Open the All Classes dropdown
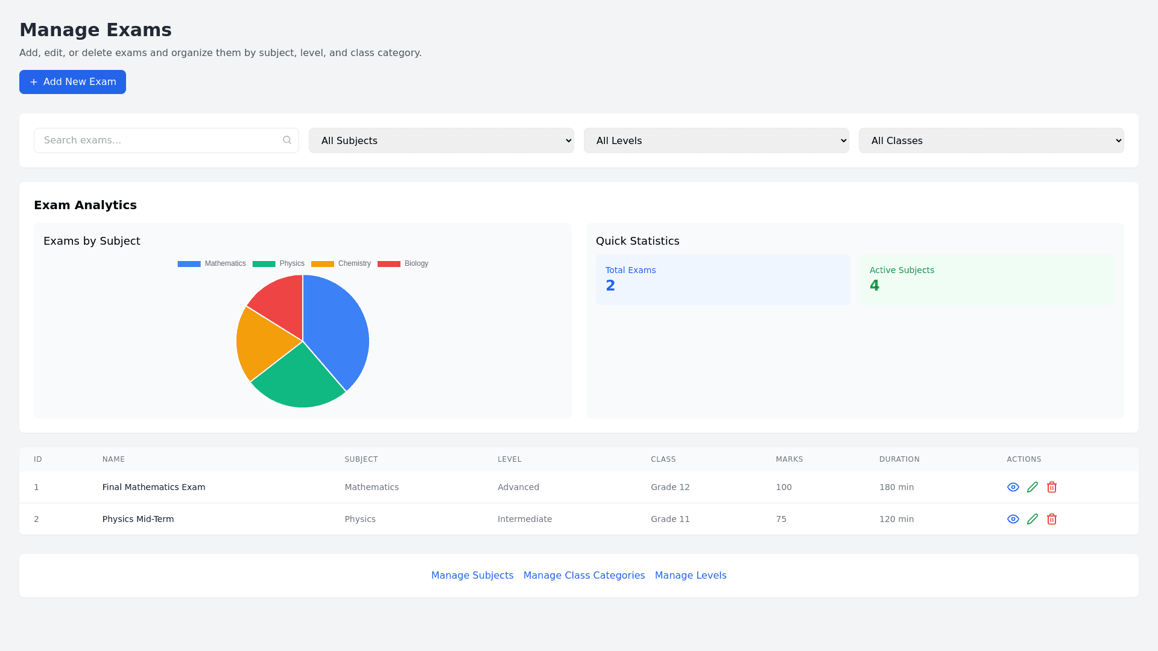This screenshot has height=651, width=1158. pos(991,140)
